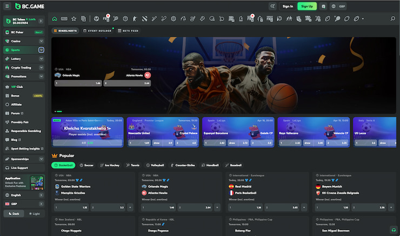Collapse the Sports sidebar chevron
Image resolution: width=400 pixels, height=236 pixels.
[x=41, y=50]
